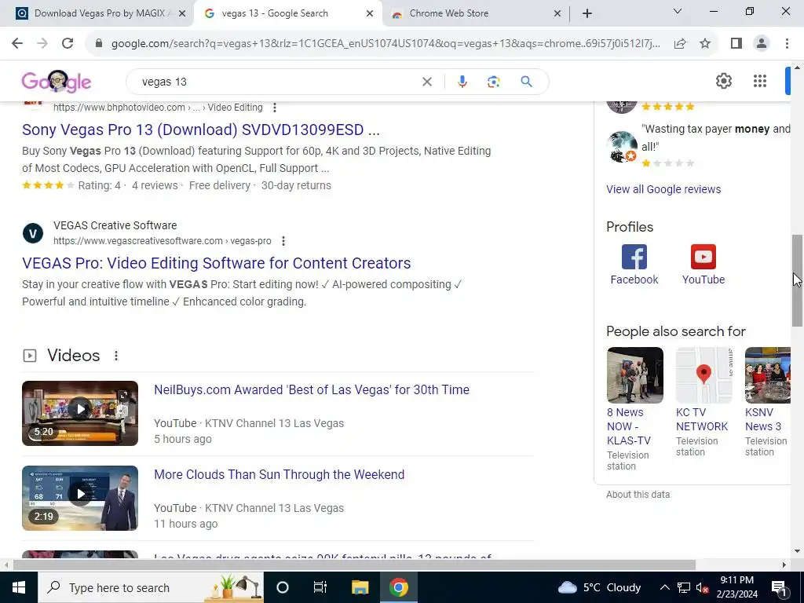Click the Windows taskbar search box
This screenshot has width=804, height=603.
coord(151,587)
